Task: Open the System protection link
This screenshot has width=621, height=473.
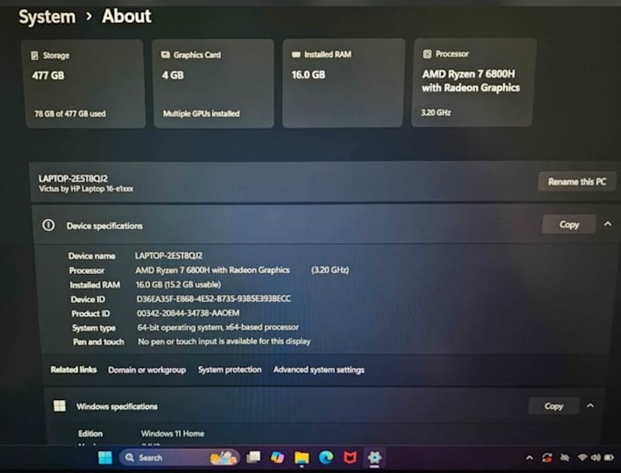Action: pos(230,370)
